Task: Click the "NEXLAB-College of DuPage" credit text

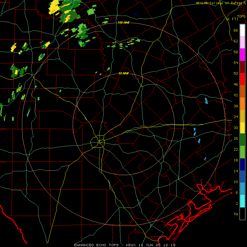Action: click(x=220, y=3)
